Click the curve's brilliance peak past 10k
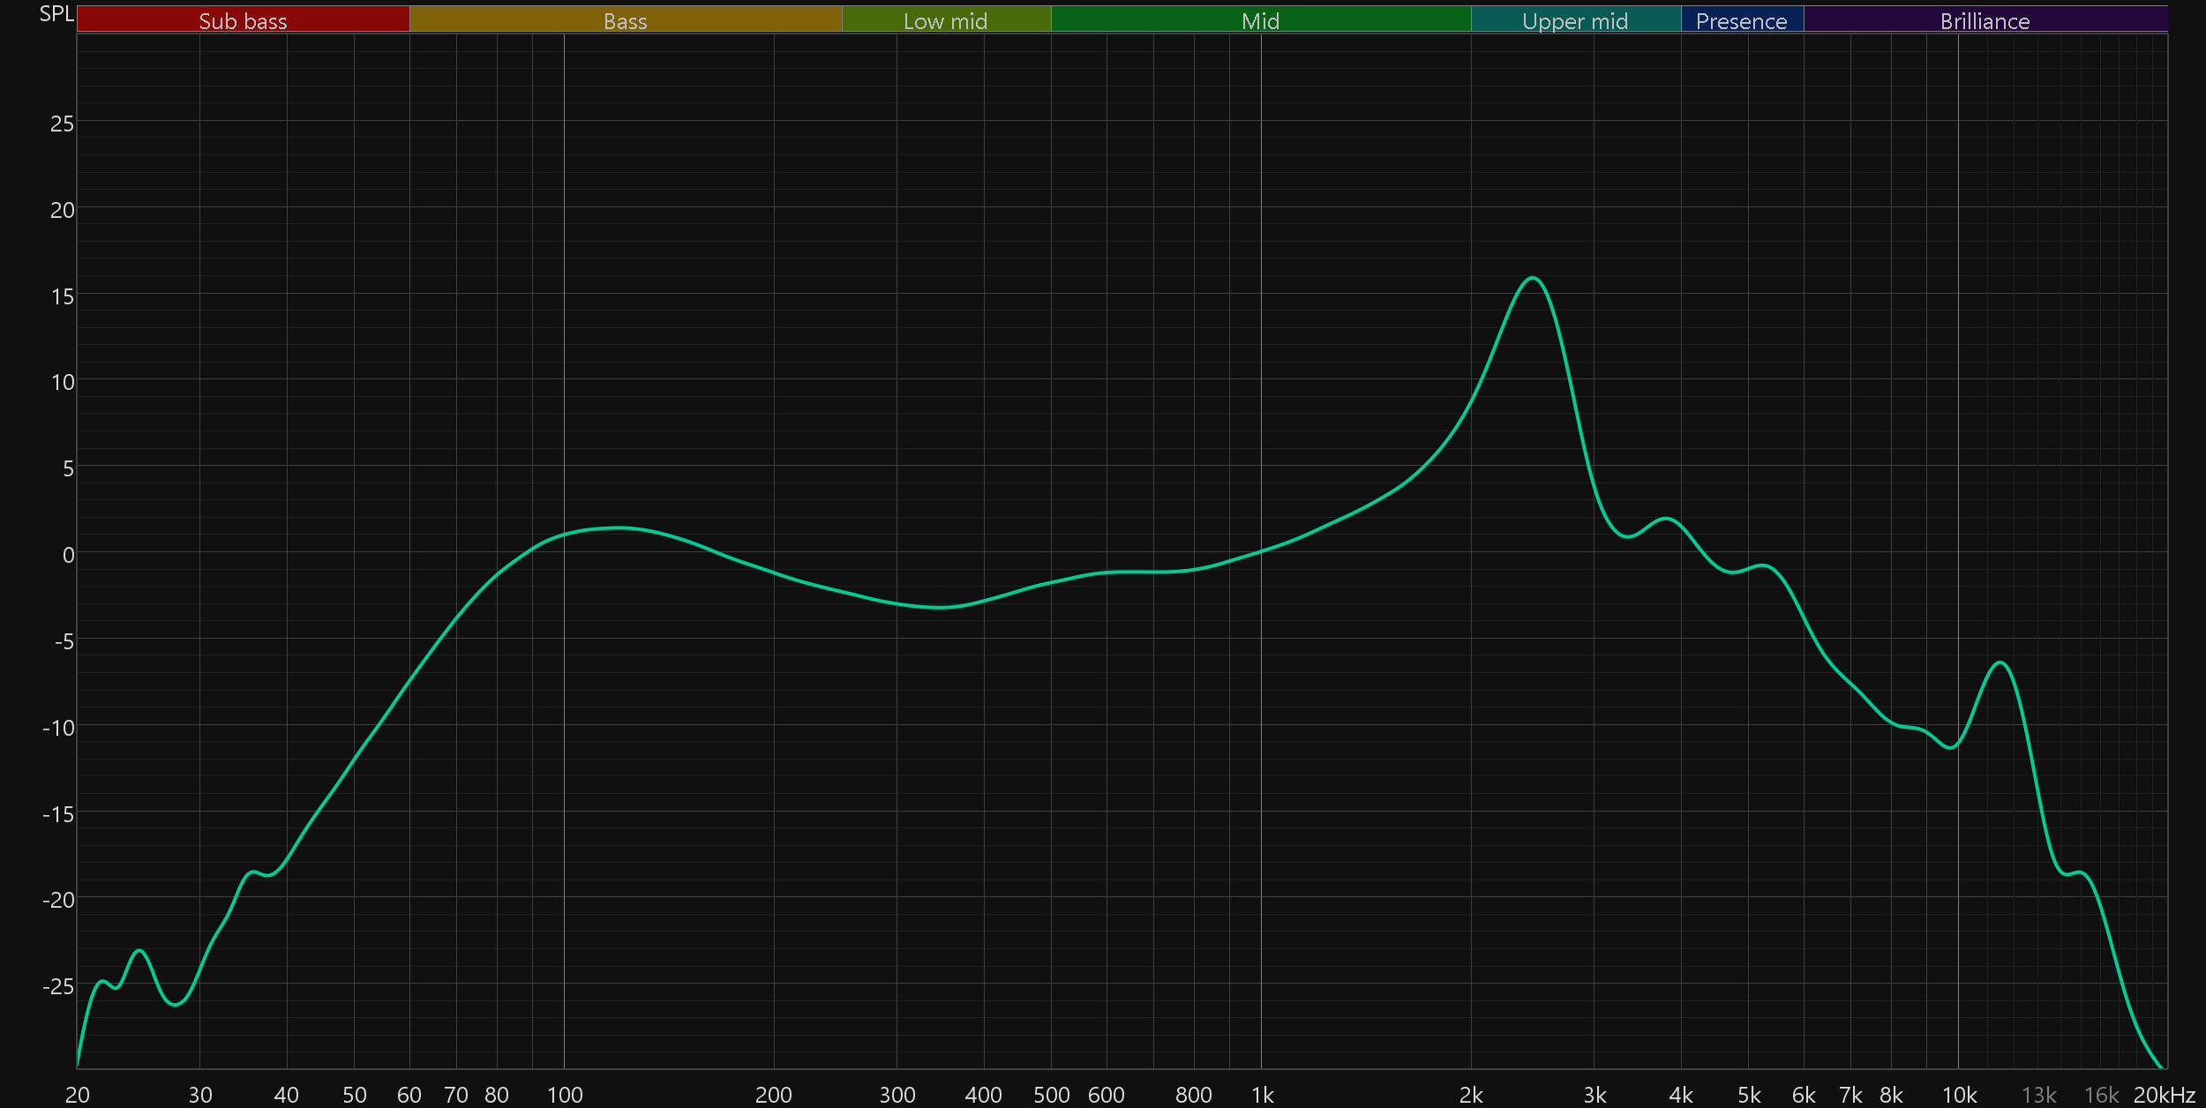Viewport: 2206px width, 1108px height. [x=2001, y=663]
